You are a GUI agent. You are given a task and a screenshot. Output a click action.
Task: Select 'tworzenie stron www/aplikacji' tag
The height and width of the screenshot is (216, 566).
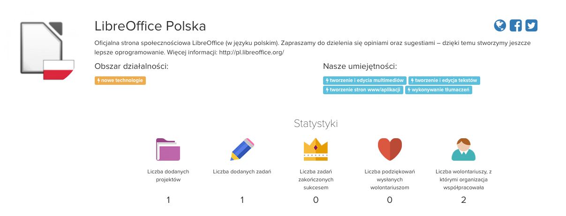(x=363, y=89)
